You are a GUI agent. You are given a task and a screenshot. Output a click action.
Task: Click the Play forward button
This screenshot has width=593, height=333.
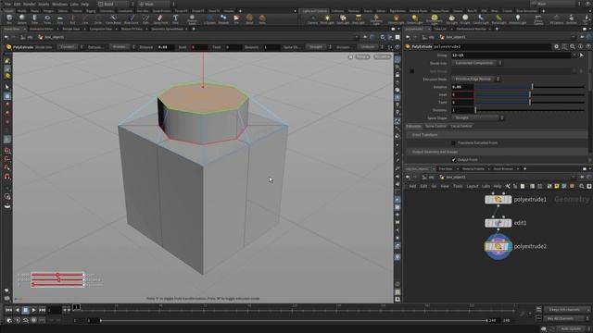tap(33, 310)
